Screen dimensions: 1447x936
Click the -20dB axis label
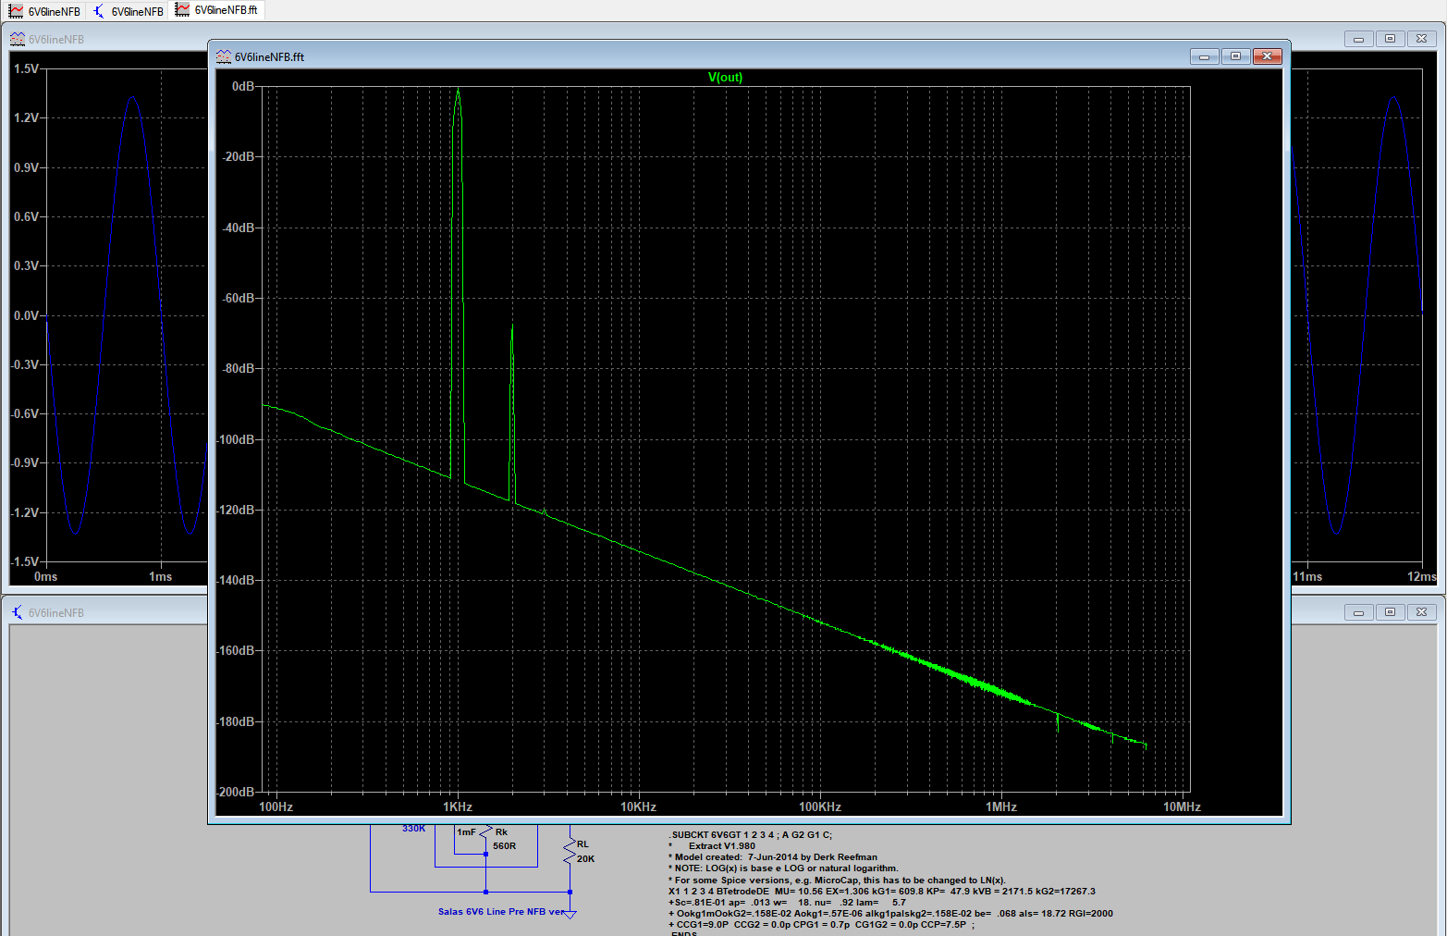(238, 156)
